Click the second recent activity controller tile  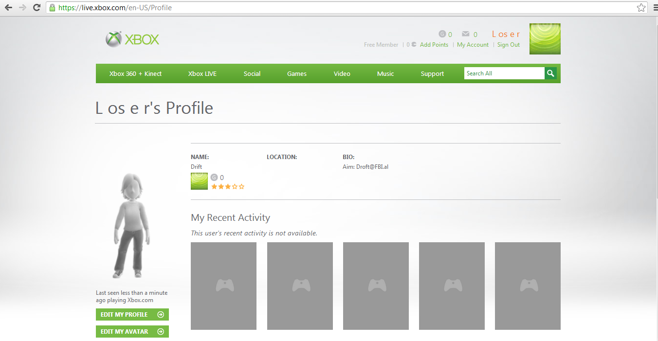[300, 286]
